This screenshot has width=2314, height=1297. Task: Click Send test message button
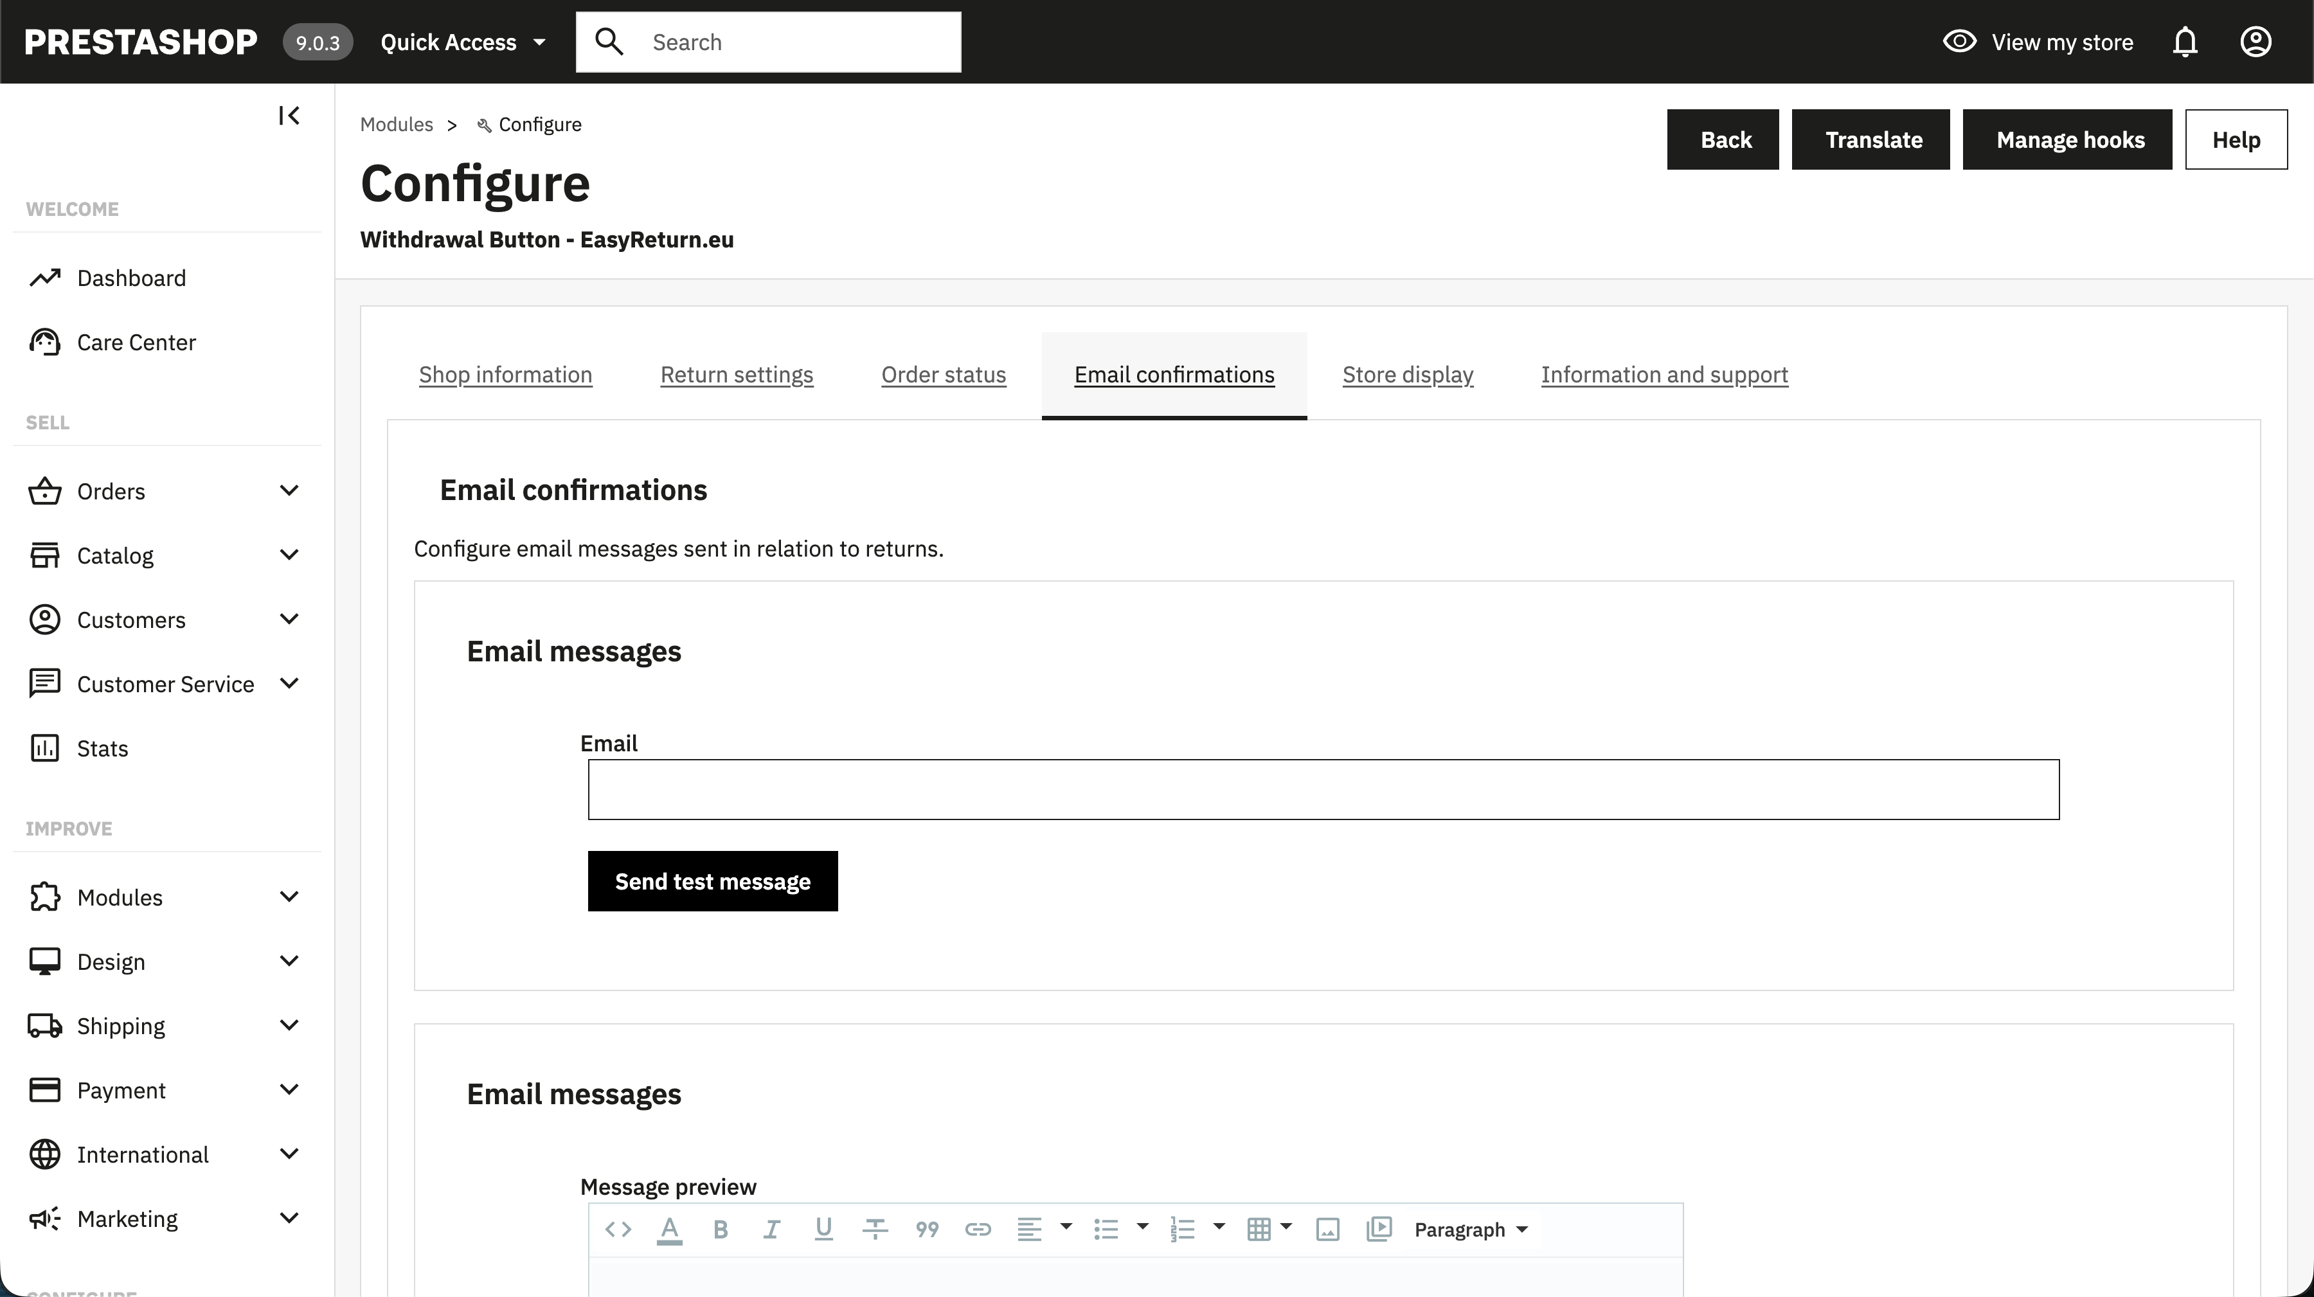(x=713, y=881)
